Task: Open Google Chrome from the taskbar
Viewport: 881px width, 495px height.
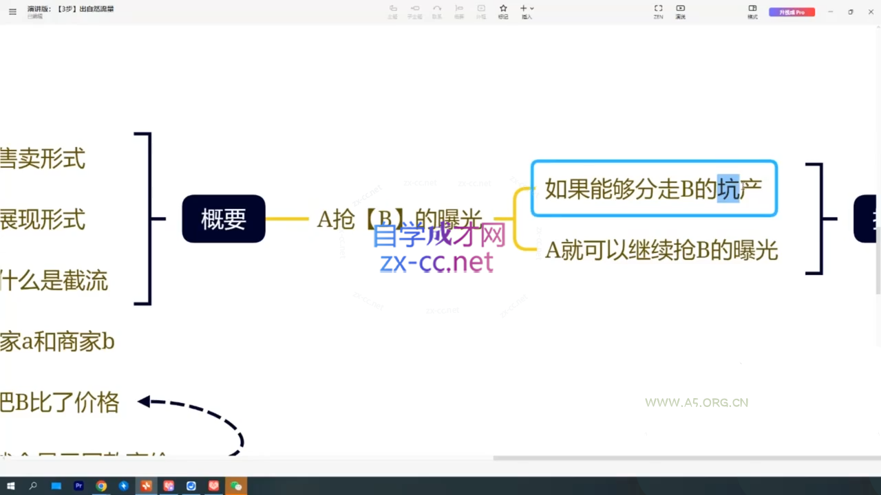Action: tap(100, 486)
